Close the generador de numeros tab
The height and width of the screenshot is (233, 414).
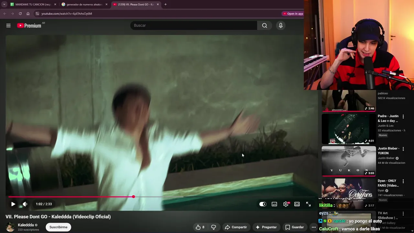pyautogui.click(x=106, y=5)
